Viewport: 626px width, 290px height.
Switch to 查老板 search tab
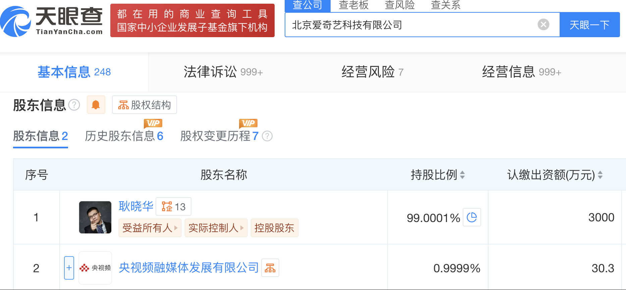(353, 5)
